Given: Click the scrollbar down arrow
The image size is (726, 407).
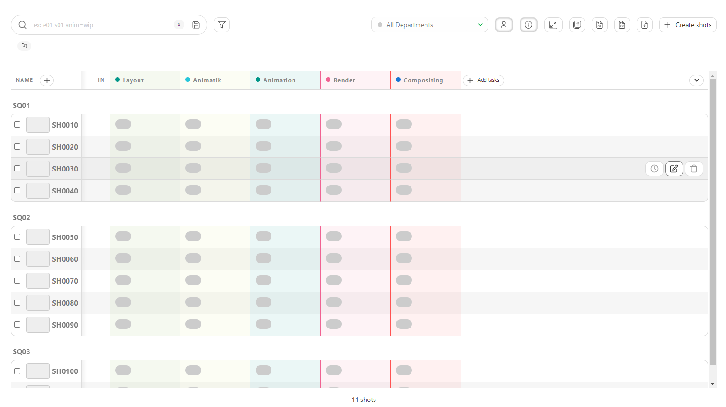Looking at the screenshot, I should tap(713, 384).
